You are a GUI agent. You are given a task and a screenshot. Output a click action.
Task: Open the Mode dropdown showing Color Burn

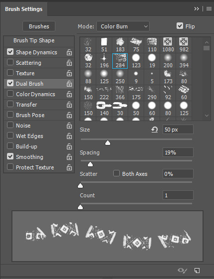point(123,26)
